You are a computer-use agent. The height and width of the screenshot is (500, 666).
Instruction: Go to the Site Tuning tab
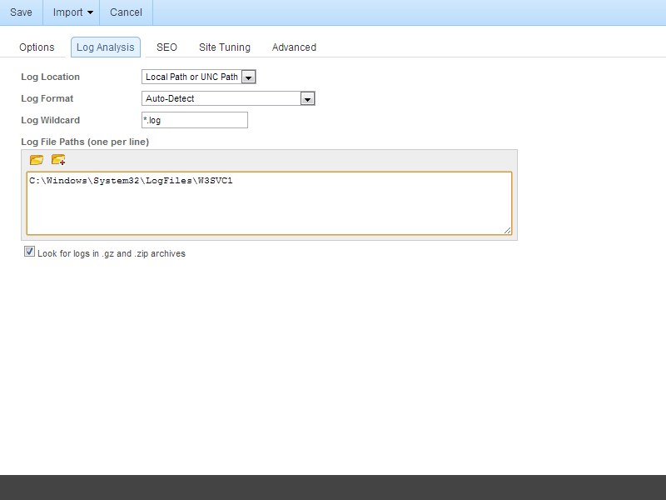[x=224, y=47]
